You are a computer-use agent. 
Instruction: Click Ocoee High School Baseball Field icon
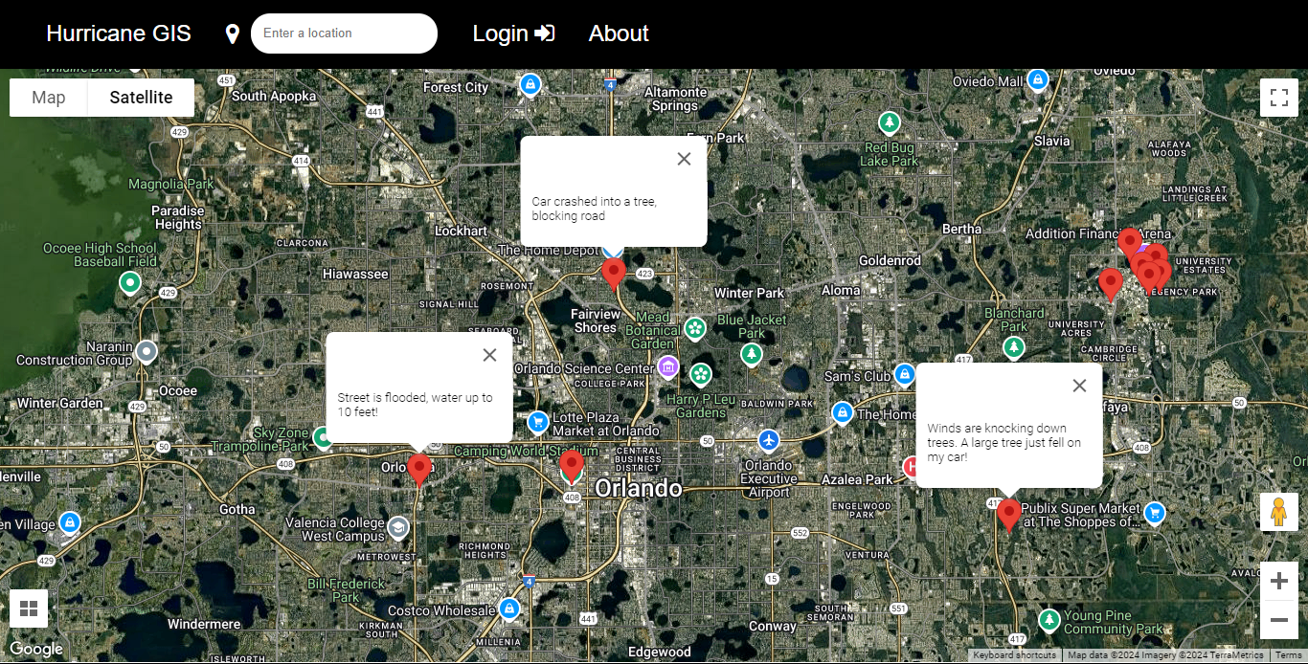tap(130, 283)
